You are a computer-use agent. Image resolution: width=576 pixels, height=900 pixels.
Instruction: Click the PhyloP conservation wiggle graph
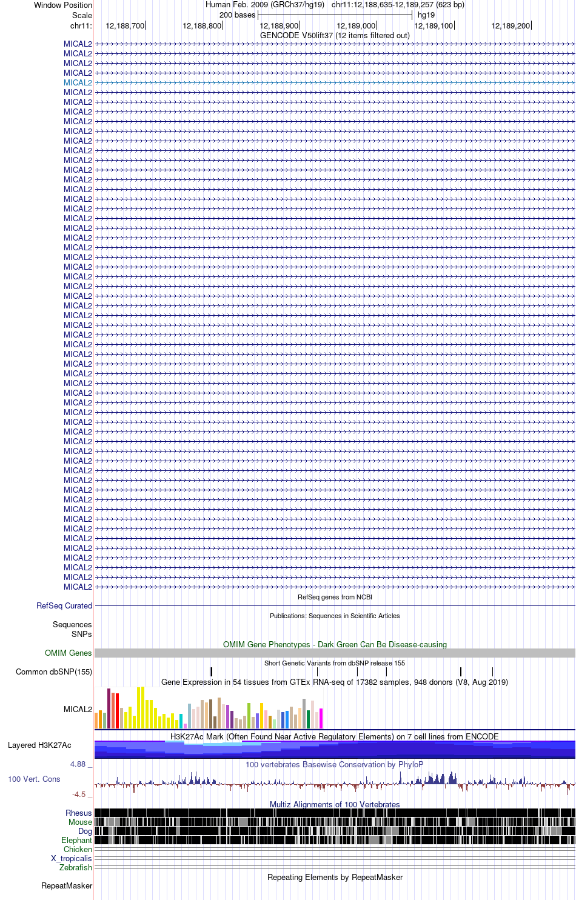(335, 782)
